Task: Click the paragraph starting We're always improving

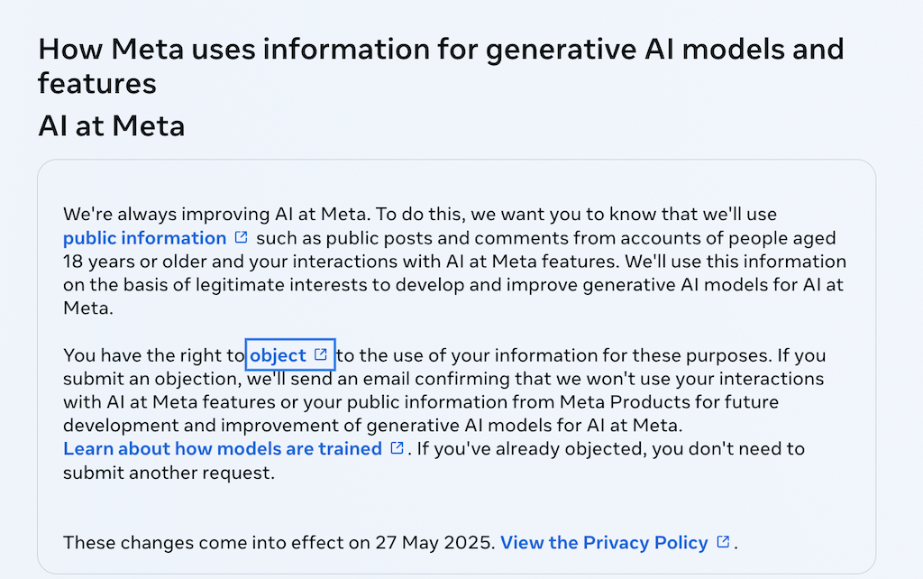Action: click(x=454, y=261)
